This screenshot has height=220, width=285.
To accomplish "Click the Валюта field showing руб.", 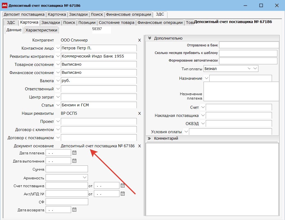I will click(x=99, y=81).
